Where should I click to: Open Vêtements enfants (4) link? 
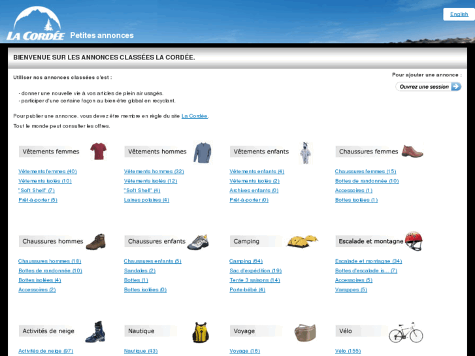[x=257, y=172]
